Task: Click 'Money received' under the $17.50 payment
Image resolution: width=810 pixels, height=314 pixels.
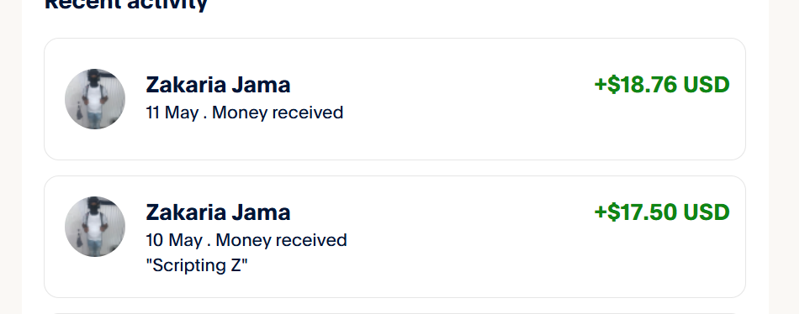Action: [282, 240]
